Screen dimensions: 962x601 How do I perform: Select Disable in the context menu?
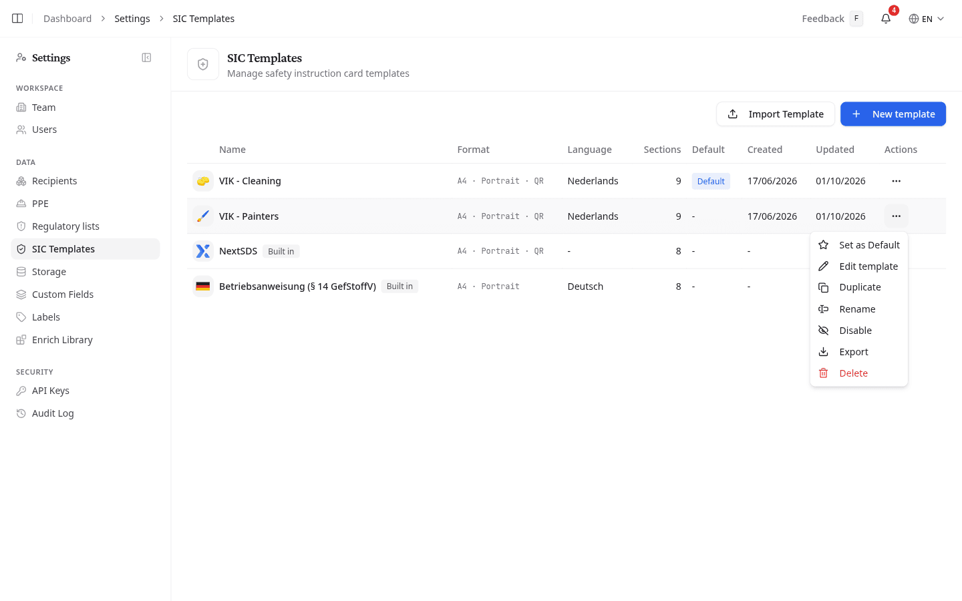tap(859, 331)
